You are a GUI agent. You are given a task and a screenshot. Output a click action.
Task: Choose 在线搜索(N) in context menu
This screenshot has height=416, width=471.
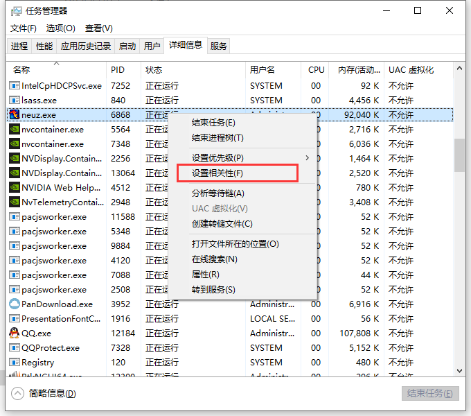click(243, 259)
